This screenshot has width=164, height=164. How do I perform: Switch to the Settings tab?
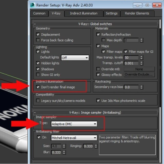pos(111,13)
